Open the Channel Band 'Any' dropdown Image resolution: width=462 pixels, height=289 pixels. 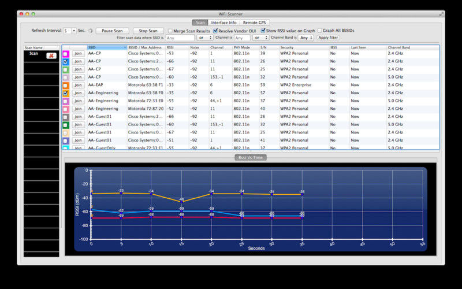(x=306, y=38)
